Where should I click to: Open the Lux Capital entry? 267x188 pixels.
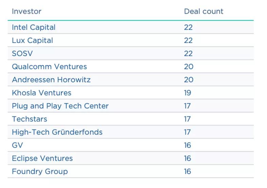coord(32,41)
